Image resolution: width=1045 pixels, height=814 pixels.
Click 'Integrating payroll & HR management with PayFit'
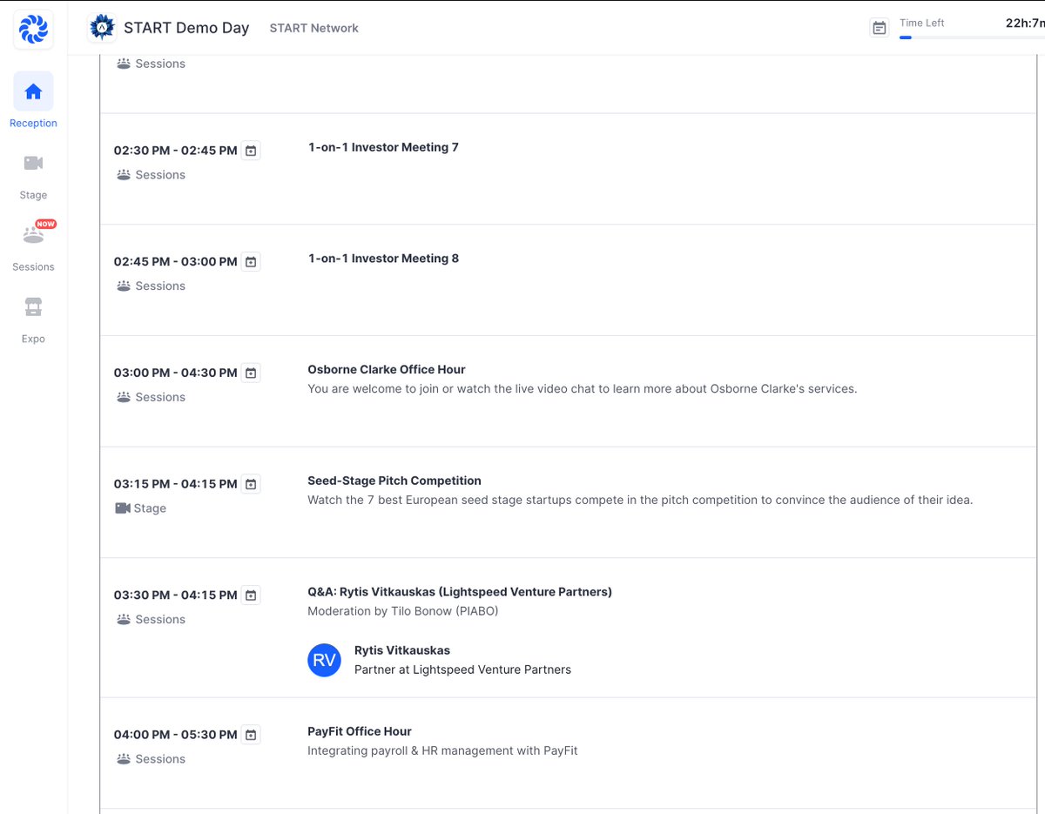click(x=442, y=750)
